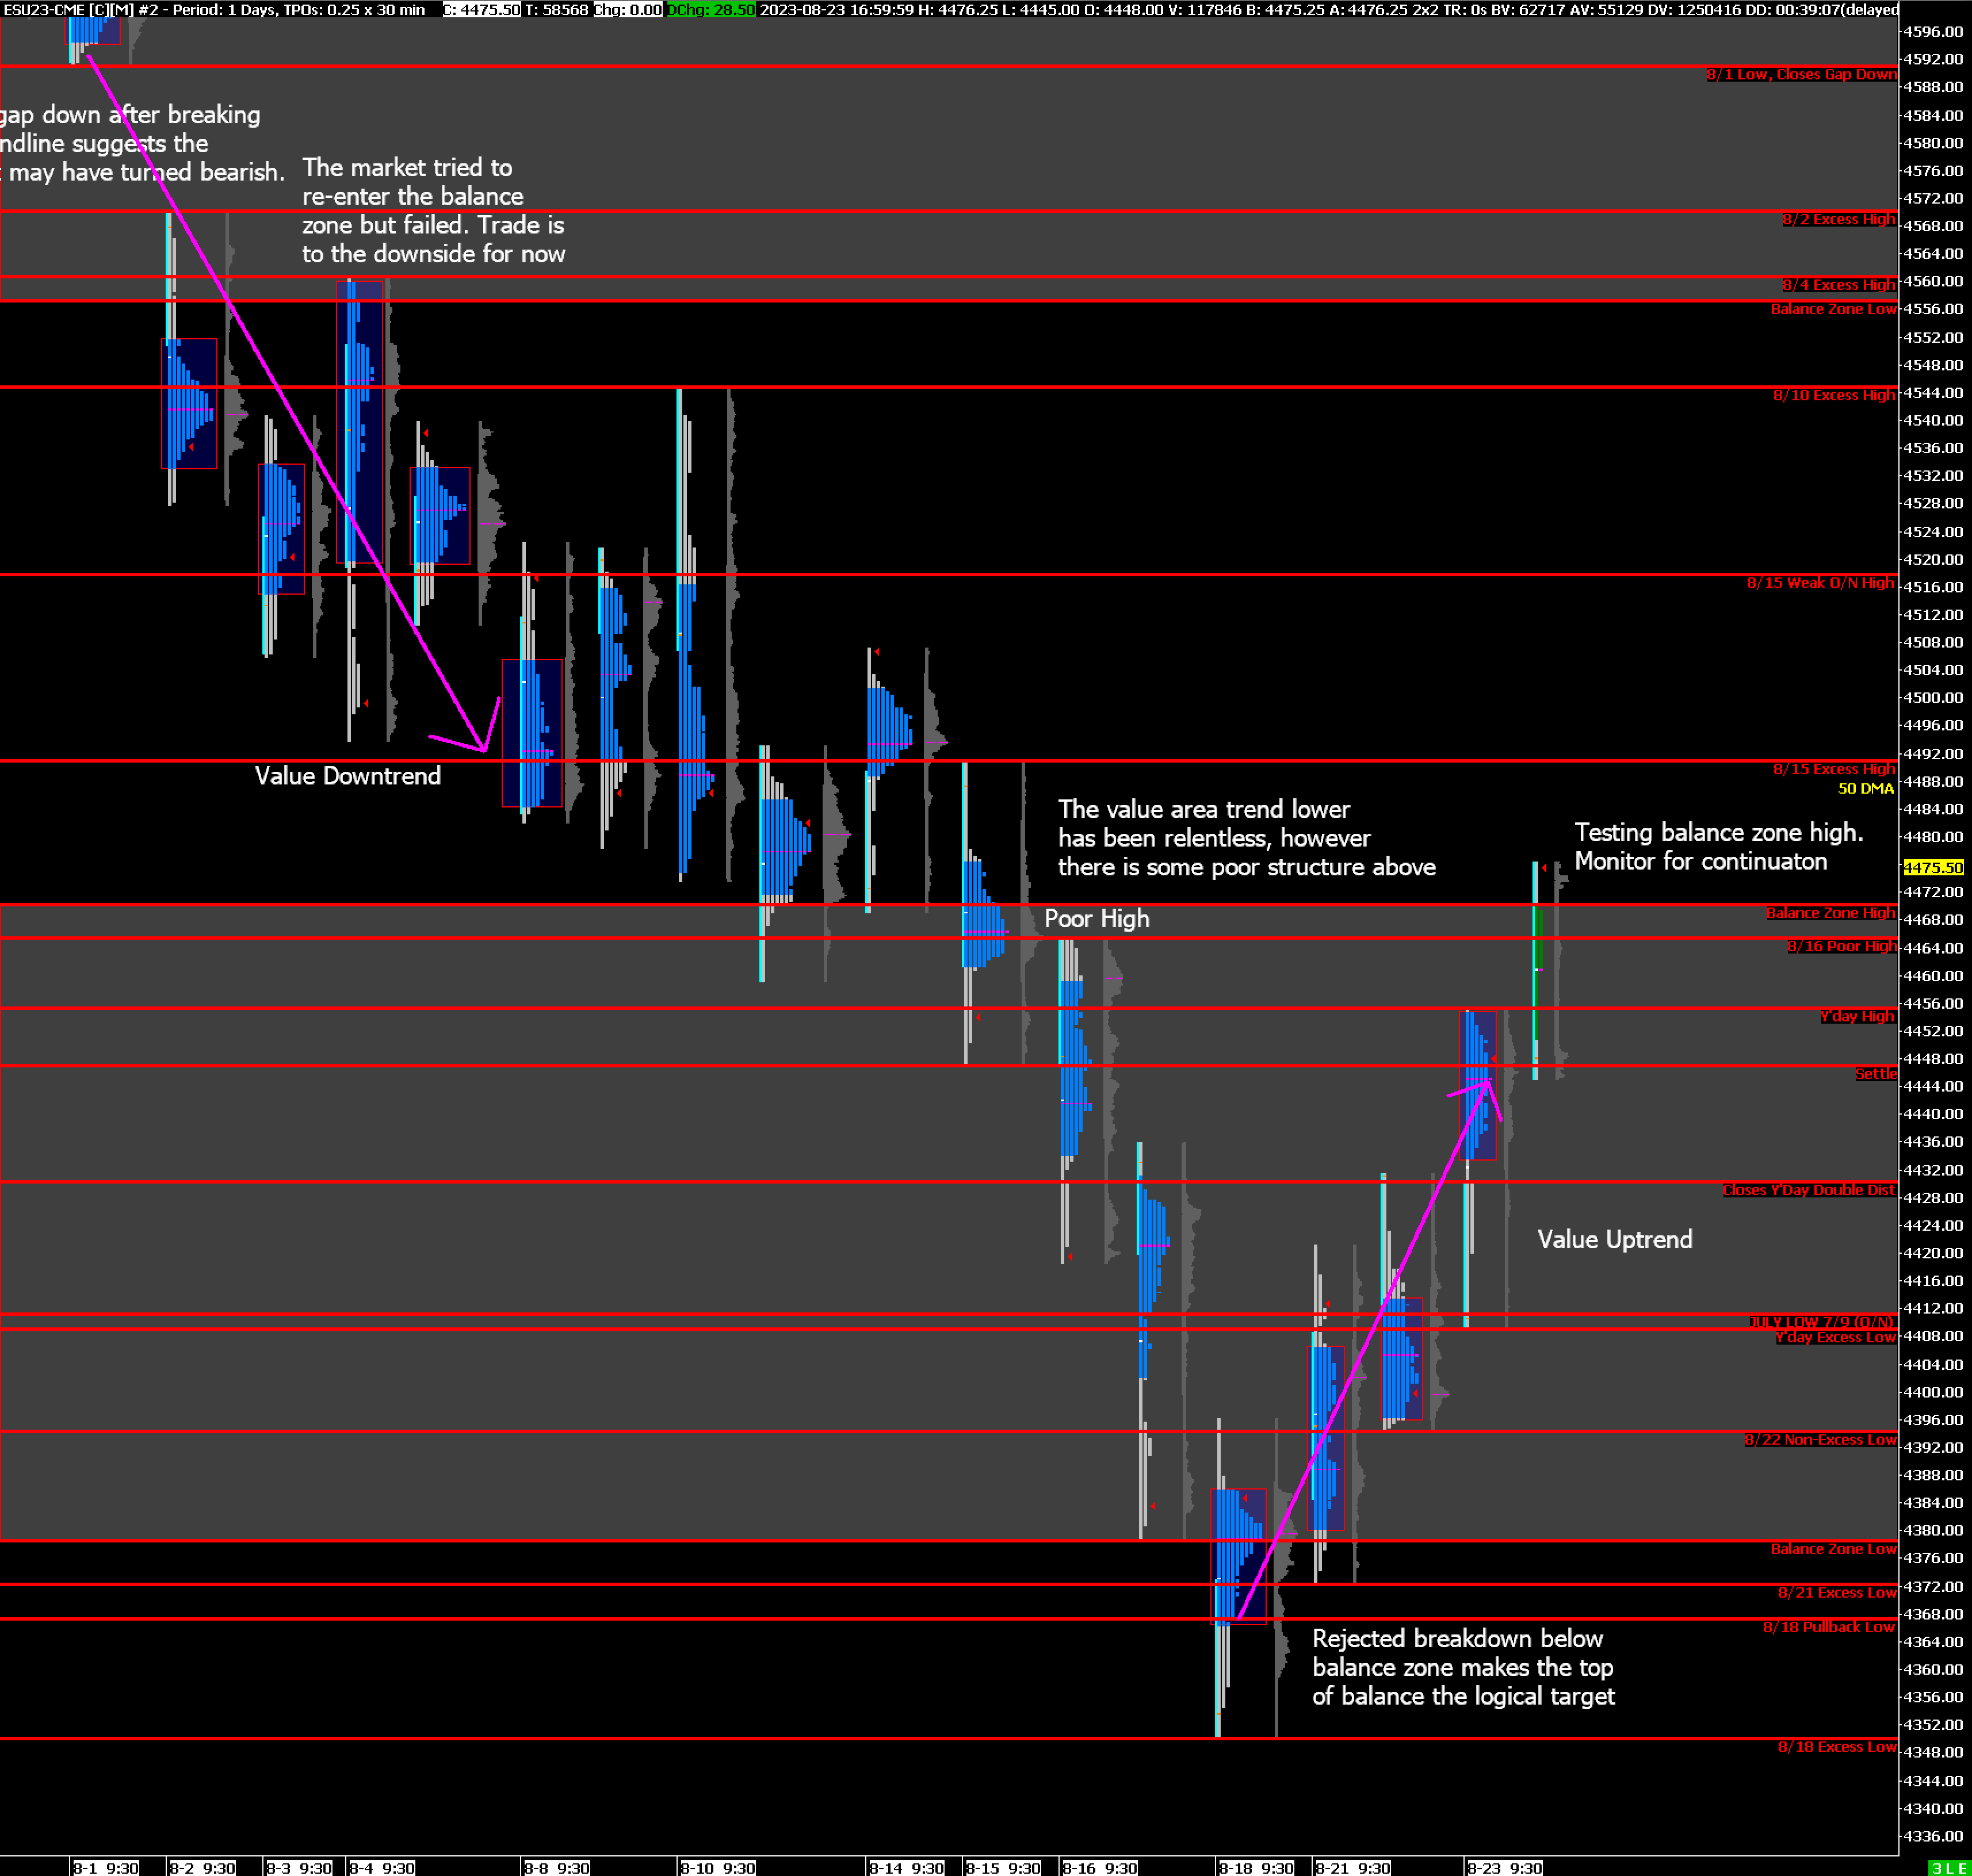
Task: Select the 8-16 9:30 date marker
Action: (1099, 1867)
